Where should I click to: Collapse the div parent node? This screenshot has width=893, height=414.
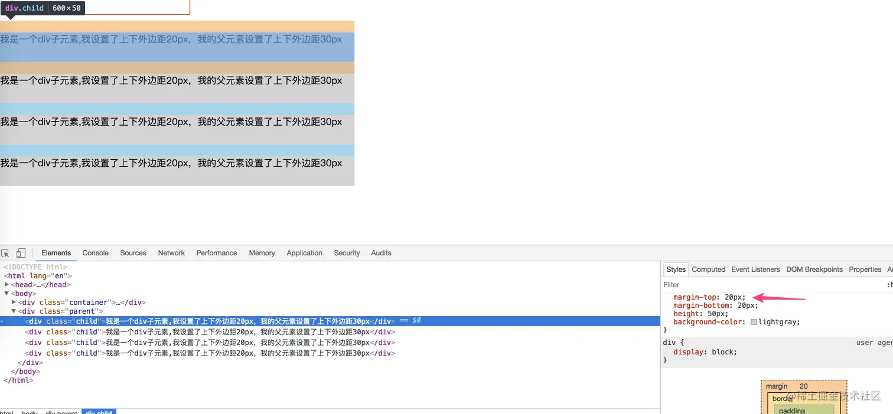click(x=14, y=311)
